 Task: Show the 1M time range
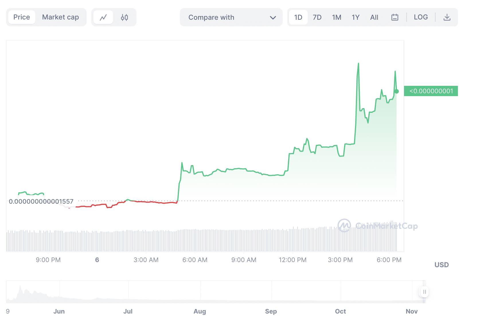(x=337, y=17)
